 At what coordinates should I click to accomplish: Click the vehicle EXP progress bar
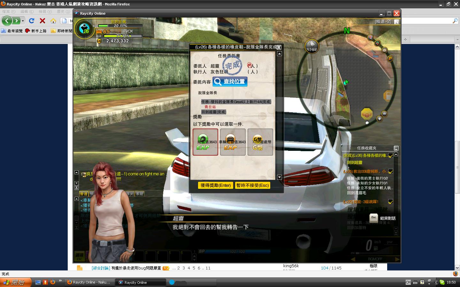pyautogui.click(x=122, y=36)
